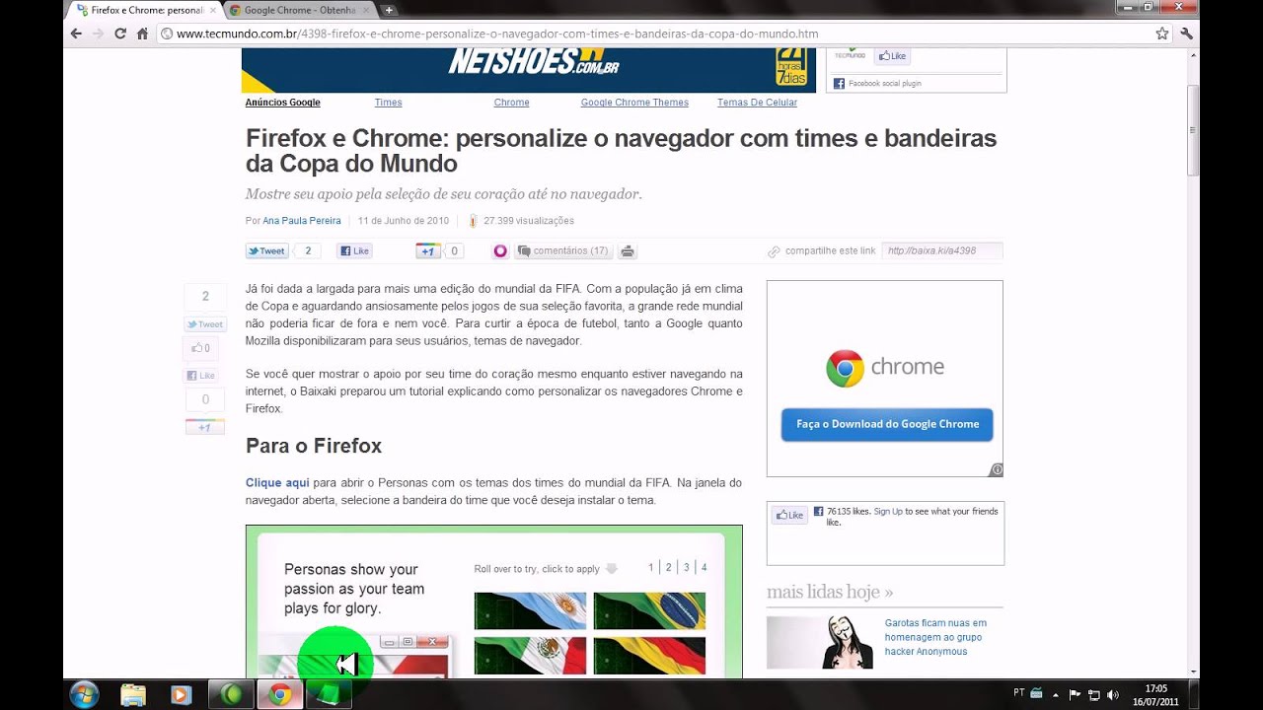The width and height of the screenshot is (1263, 710).
Task: Click the Google +1 button above the article
Action: coord(427,251)
